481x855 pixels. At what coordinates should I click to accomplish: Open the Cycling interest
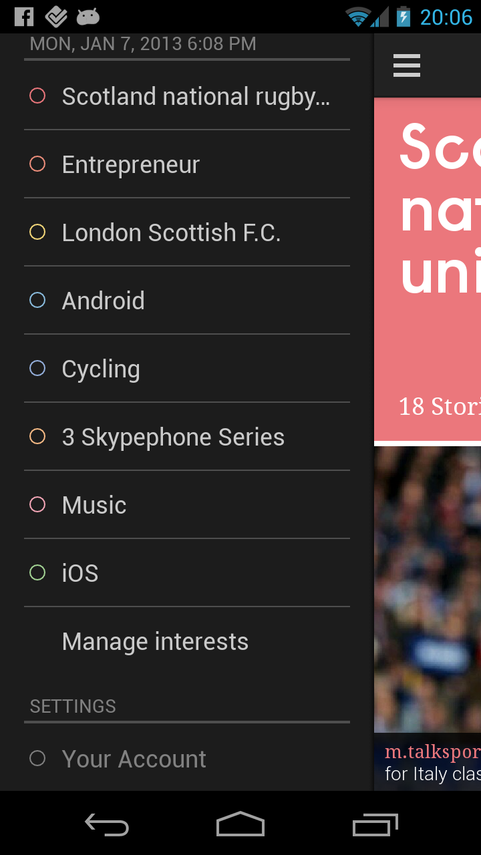click(x=101, y=369)
